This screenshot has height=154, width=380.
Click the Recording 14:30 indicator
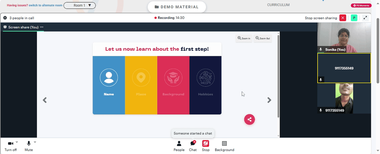[169, 18]
